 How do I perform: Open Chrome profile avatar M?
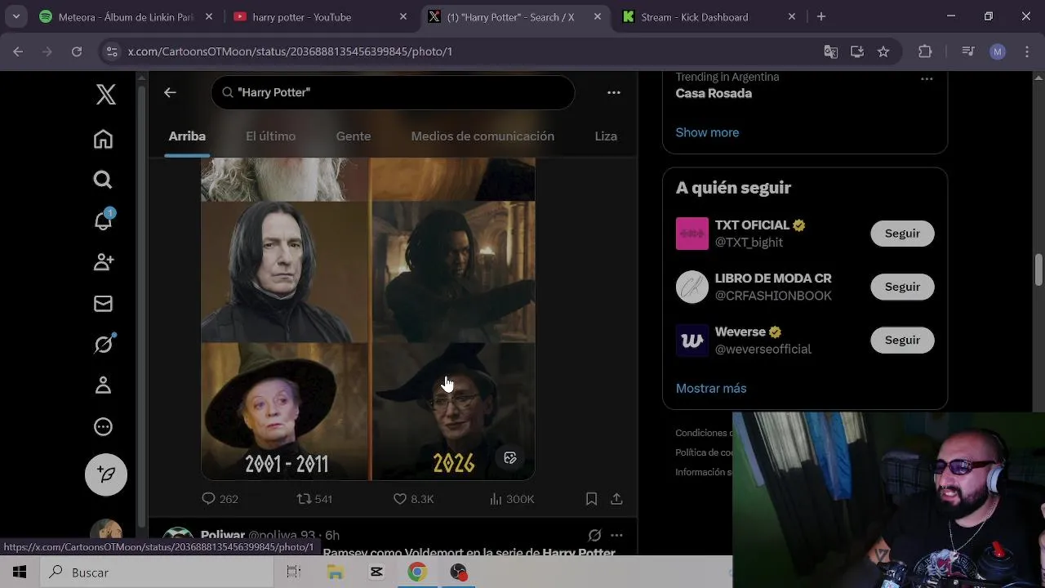coord(998,51)
